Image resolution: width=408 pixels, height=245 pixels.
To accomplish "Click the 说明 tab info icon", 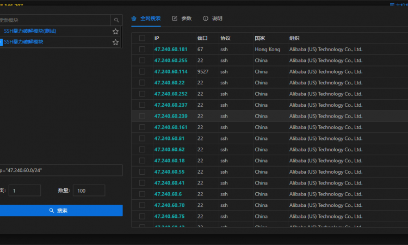I will pos(206,19).
